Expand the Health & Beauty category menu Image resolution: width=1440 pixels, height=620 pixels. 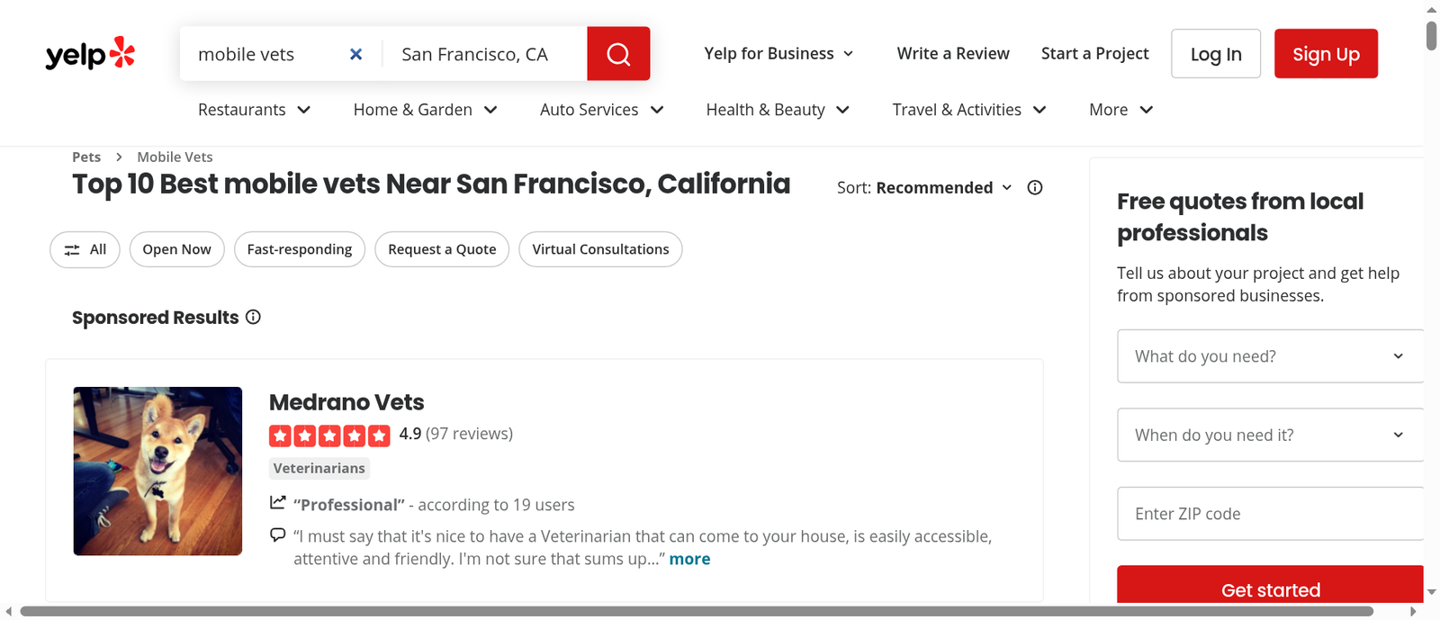point(778,110)
